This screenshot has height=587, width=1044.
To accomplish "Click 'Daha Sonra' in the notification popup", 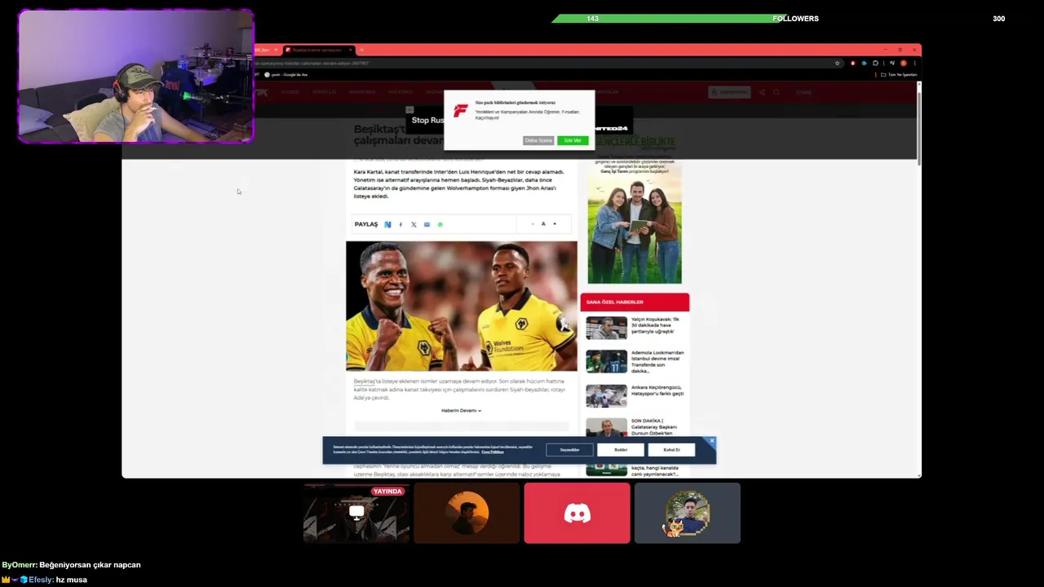I will point(538,140).
